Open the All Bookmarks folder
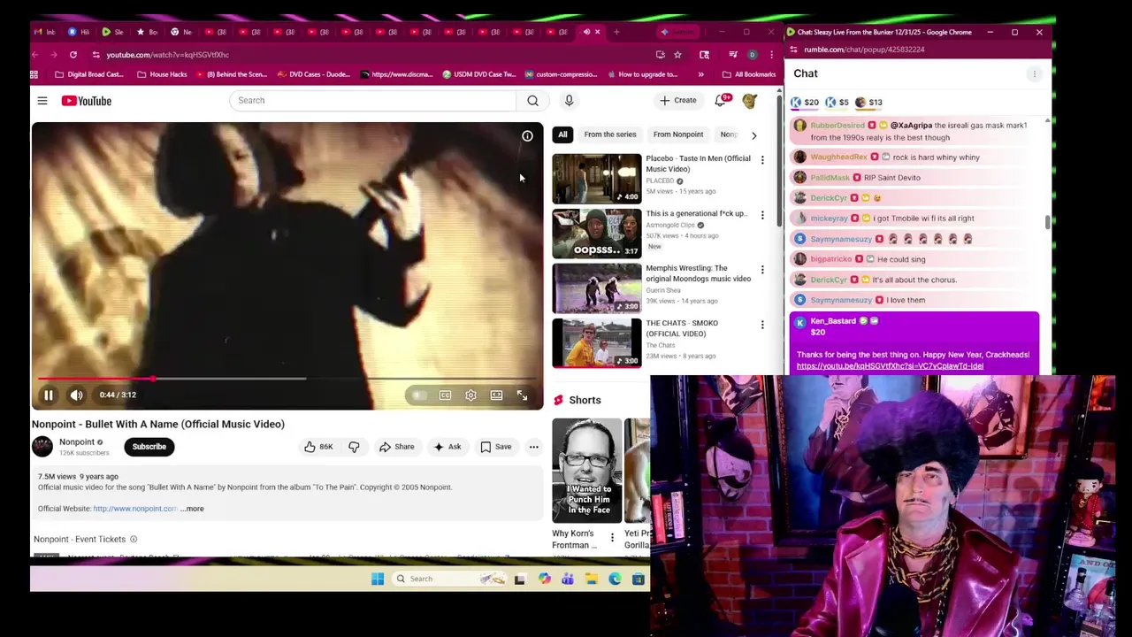1132x637 pixels. [749, 74]
